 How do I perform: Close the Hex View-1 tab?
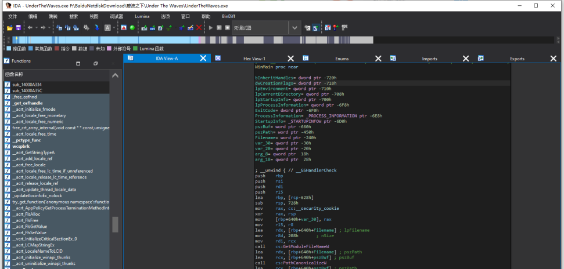click(290, 59)
